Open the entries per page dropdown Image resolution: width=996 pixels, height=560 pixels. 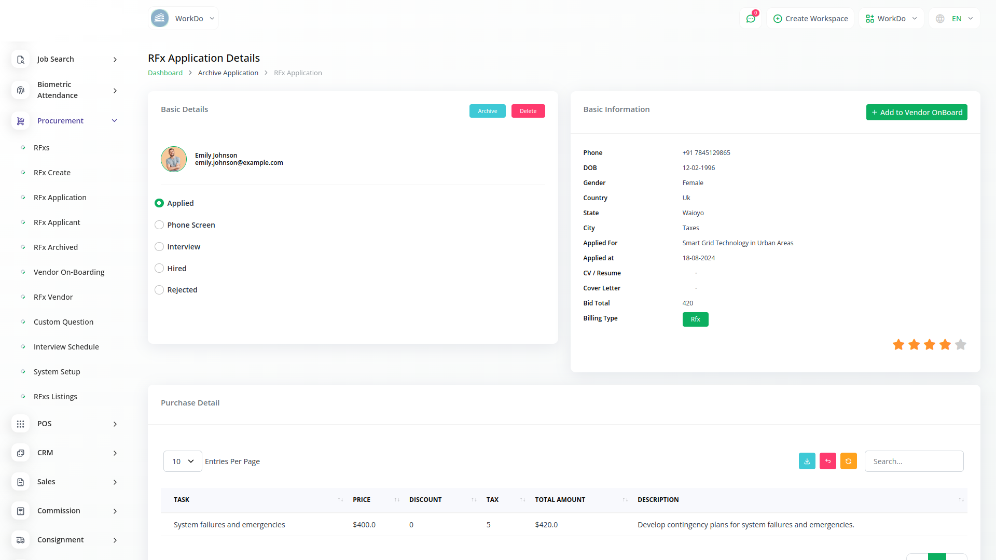click(x=183, y=461)
